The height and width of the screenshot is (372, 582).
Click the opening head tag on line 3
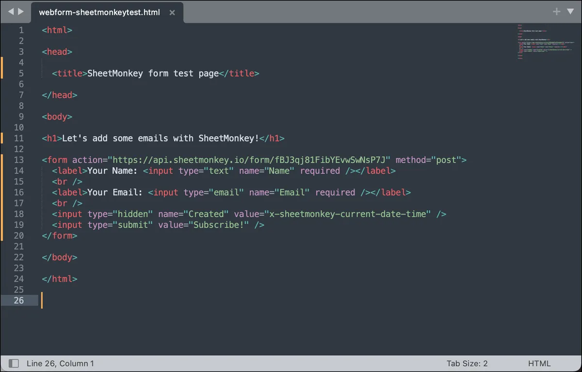pyautogui.click(x=57, y=52)
